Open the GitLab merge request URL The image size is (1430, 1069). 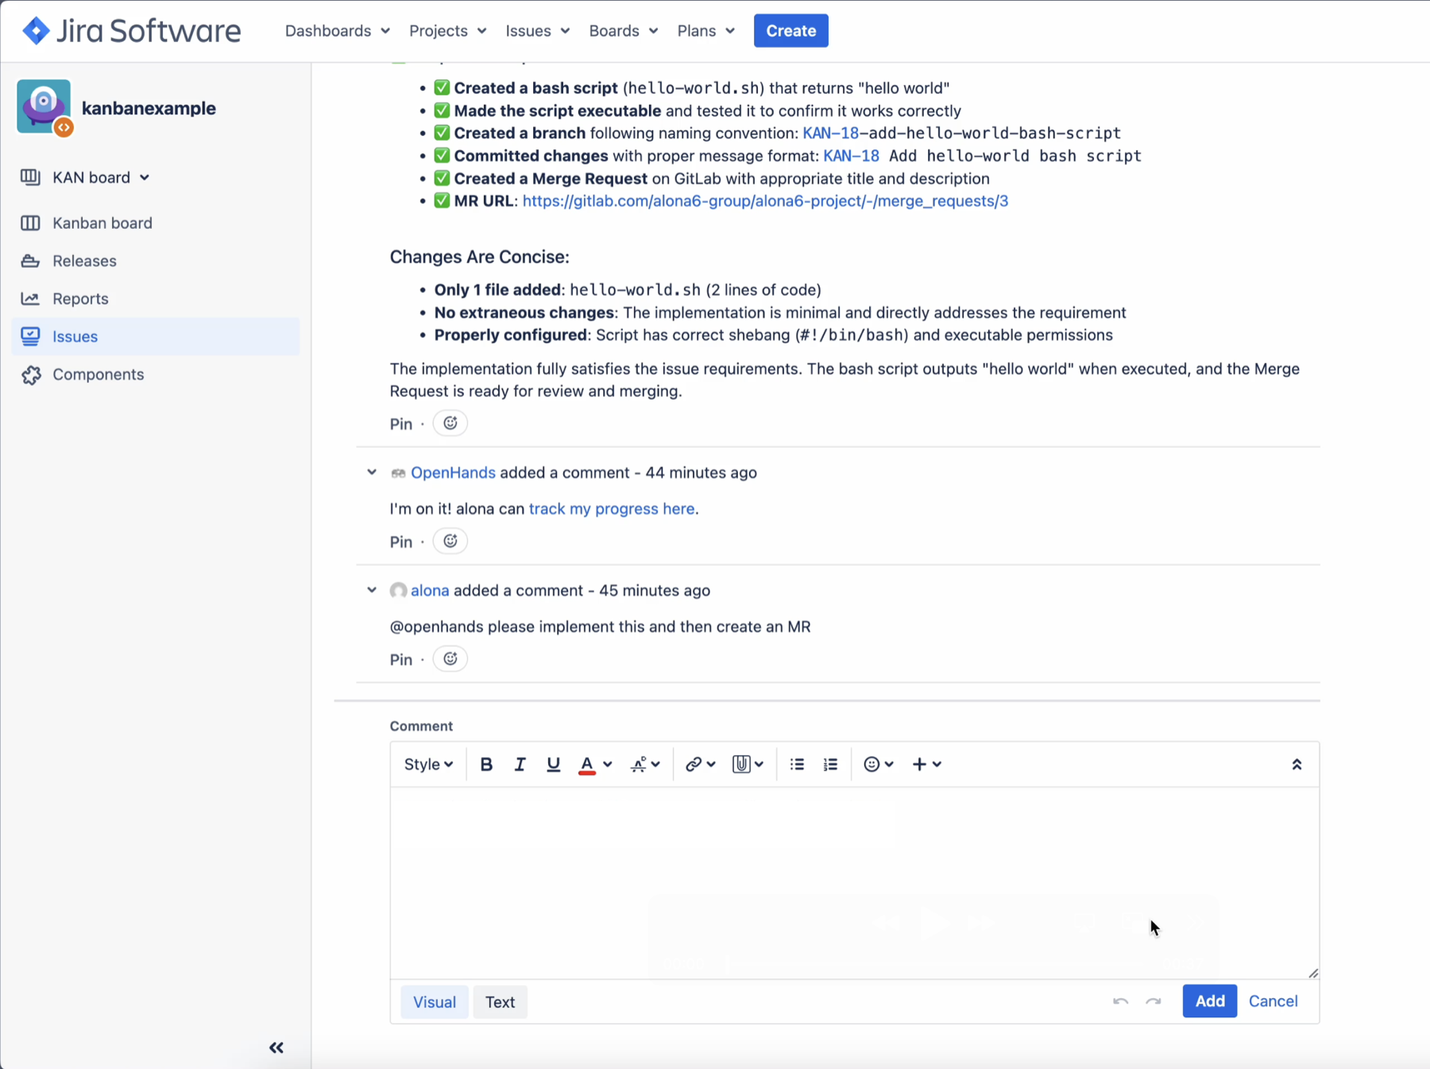765,201
